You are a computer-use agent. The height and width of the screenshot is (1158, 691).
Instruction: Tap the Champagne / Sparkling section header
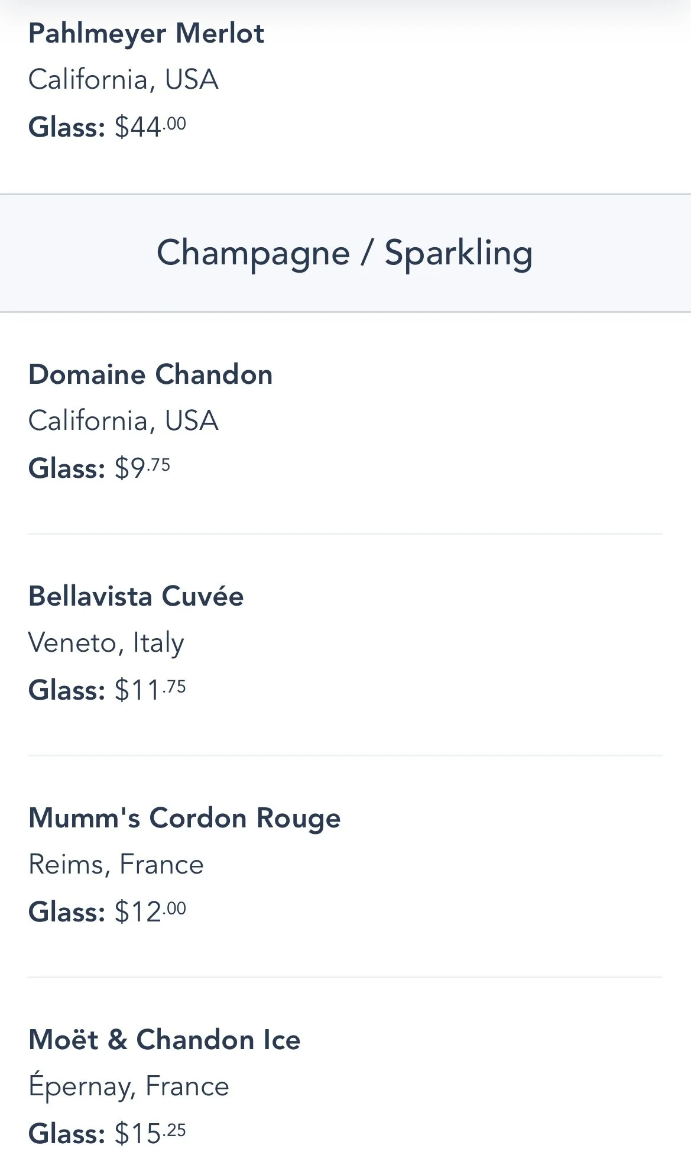(345, 253)
